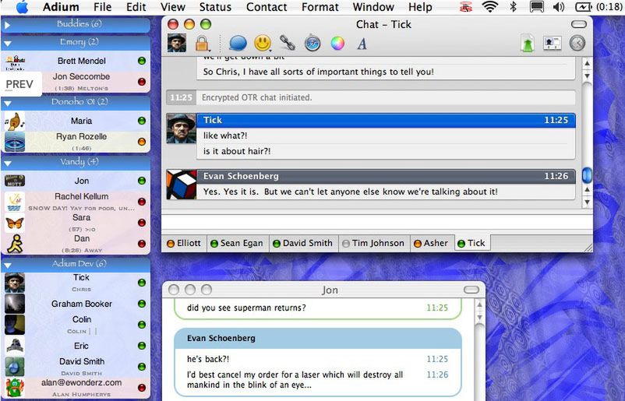Image resolution: width=625 pixels, height=401 pixels.
Task: Click the scroll-up arrow in Tick chat
Action: 587,64
